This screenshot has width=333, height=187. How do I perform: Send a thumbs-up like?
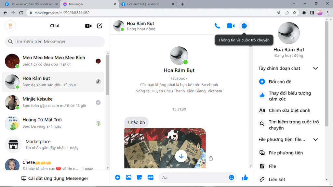(x=245, y=178)
